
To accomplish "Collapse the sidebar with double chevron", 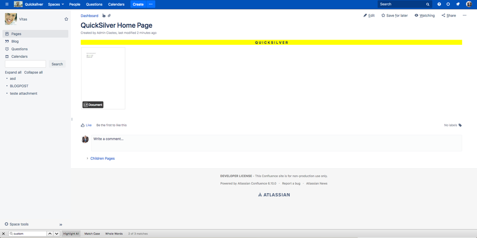I will tap(61, 225).
